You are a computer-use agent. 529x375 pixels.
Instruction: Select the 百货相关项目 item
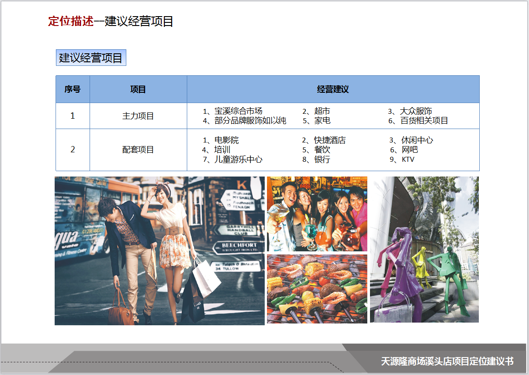(424, 121)
